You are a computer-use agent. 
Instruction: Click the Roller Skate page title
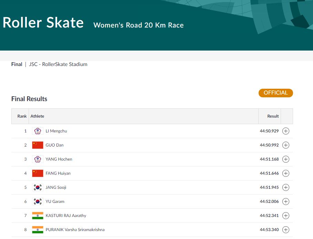(43, 22)
